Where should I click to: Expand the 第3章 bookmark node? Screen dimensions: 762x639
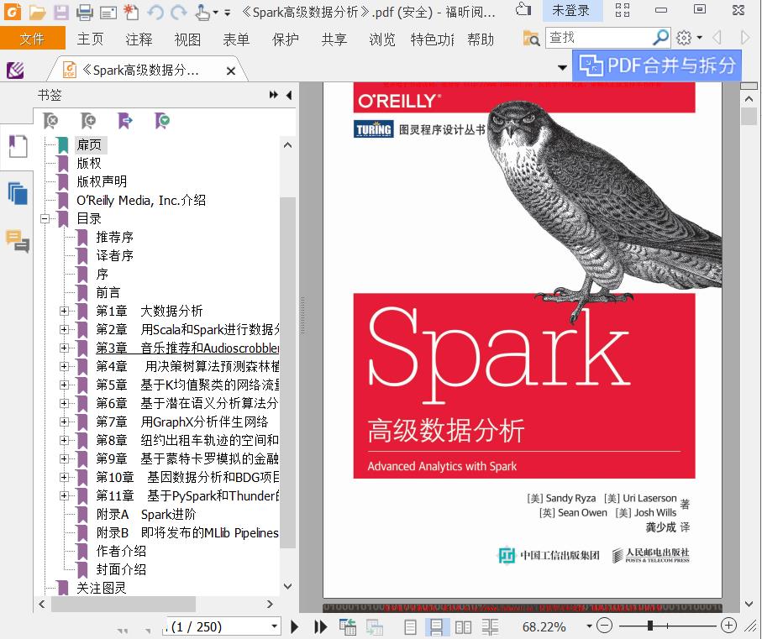pyautogui.click(x=64, y=348)
